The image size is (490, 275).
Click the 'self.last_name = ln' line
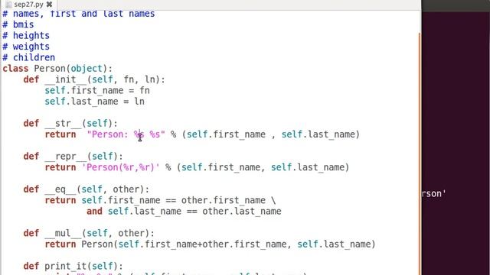(94, 102)
